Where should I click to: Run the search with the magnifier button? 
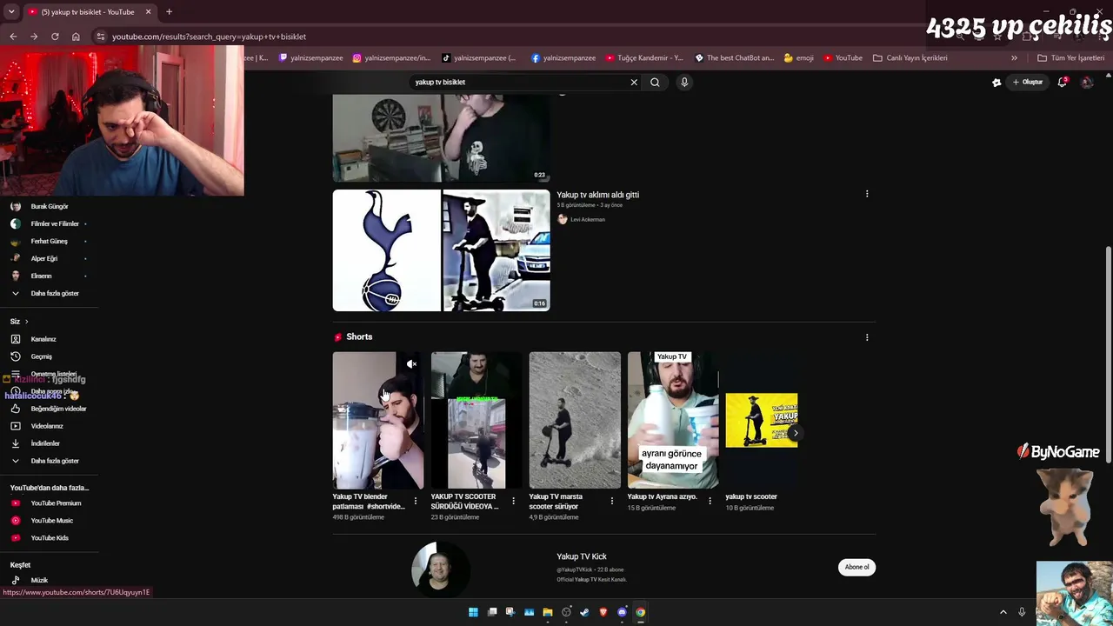tap(655, 82)
